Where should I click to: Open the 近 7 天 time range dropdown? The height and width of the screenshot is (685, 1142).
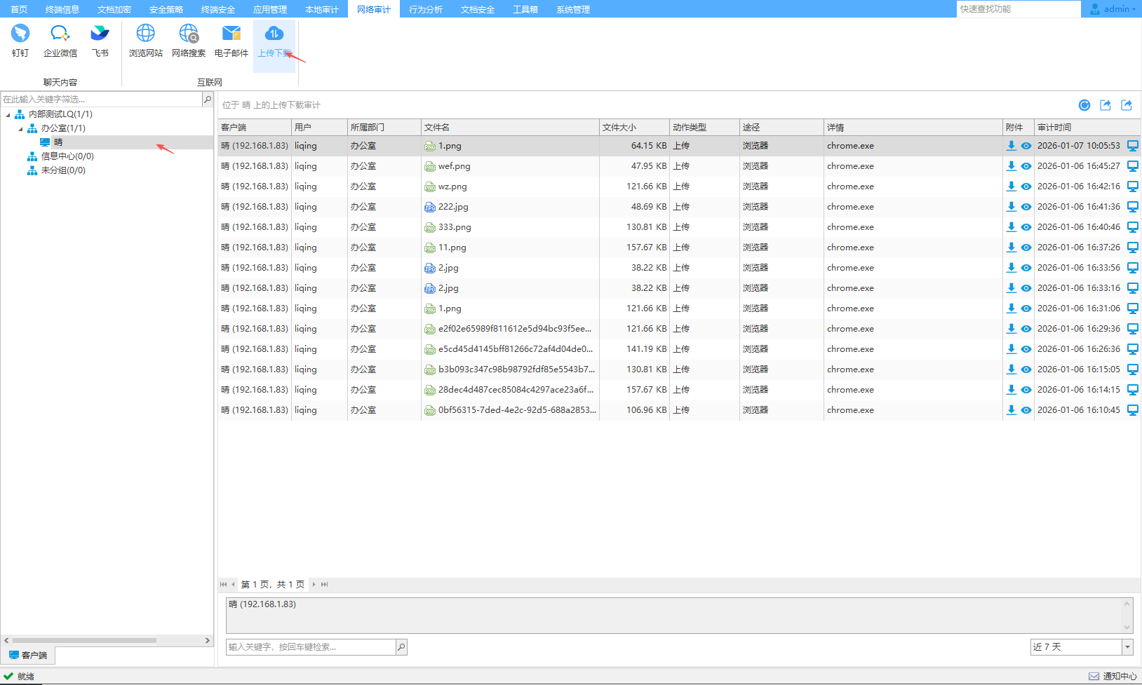[1127, 647]
